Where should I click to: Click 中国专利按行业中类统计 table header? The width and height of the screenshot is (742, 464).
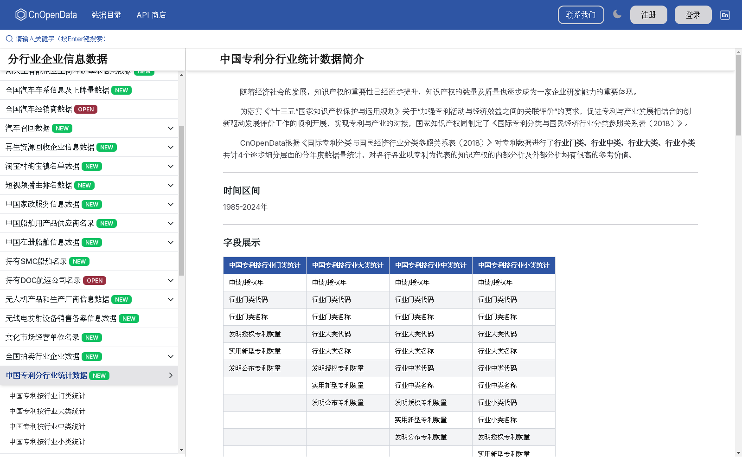coord(431,265)
